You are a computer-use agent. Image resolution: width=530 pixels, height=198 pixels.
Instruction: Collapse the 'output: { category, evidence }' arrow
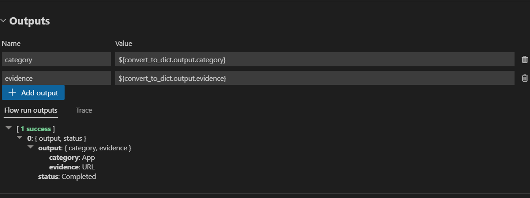30,148
